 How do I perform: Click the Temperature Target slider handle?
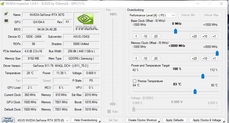click(195, 92)
